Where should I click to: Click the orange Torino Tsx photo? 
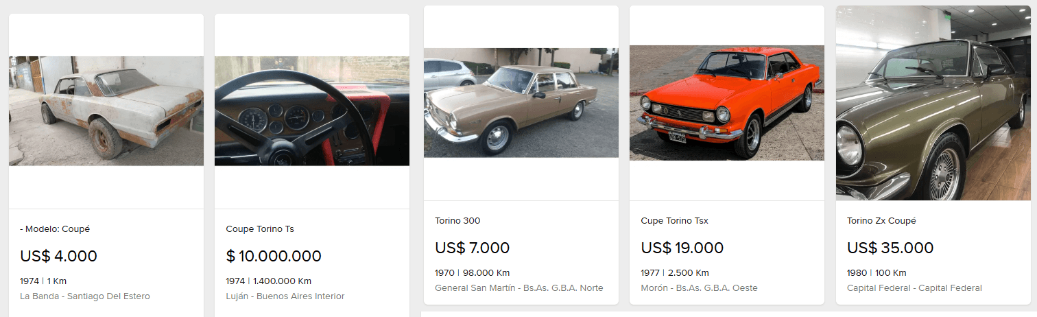pos(727,102)
